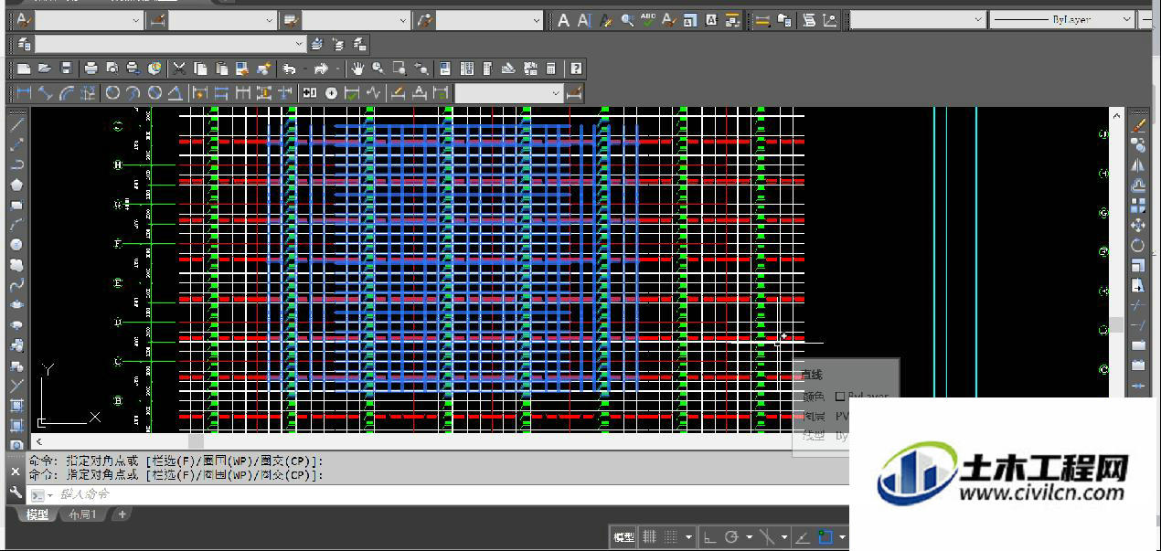The height and width of the screenshot is (551, 1161).
Task: Add a new layout with the plus tab
Action: tap(122, 514)
